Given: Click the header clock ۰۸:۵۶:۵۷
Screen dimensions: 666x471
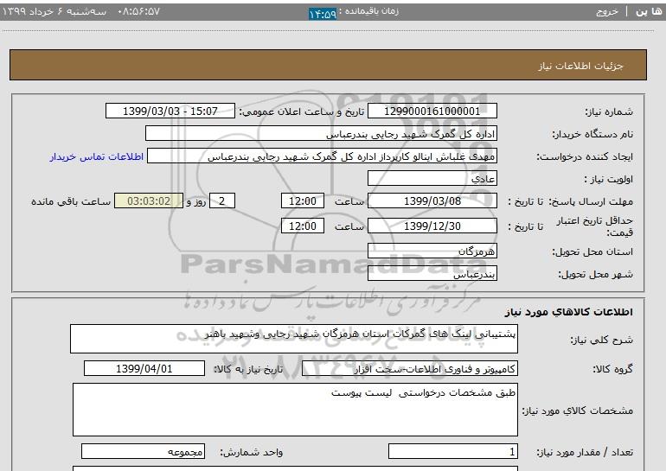Looking at the screenshot, I should point(138,11).
